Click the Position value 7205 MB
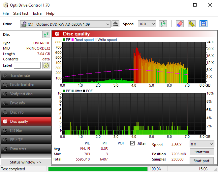The image size is (218, 172). click(178, 154)
